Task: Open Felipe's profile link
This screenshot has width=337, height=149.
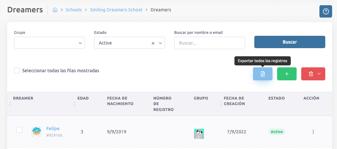Action: (53, 129)
